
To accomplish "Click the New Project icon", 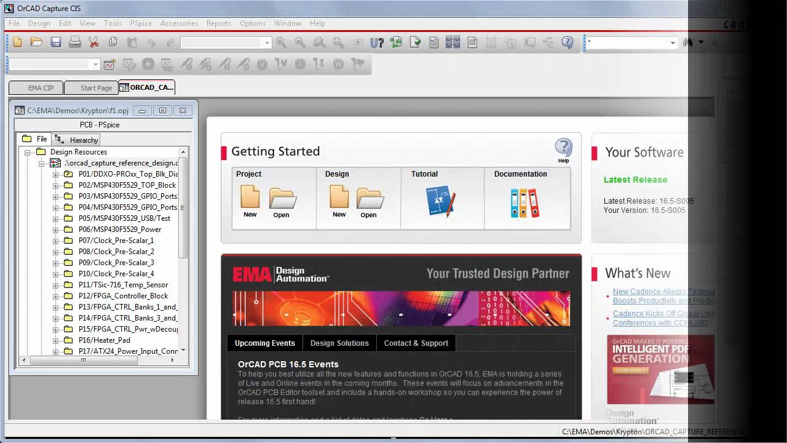I will [x=250, y=202].
